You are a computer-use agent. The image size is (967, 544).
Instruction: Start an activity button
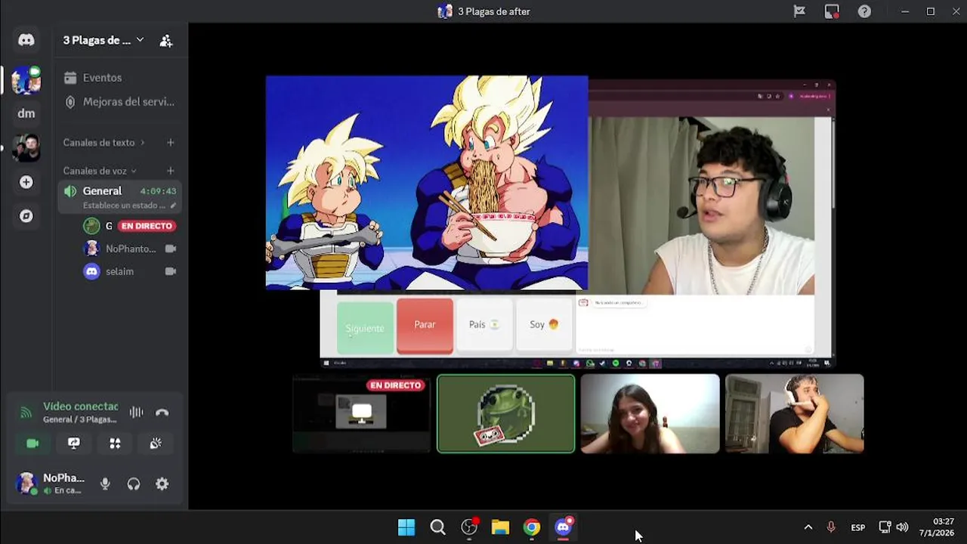coord(115,444)
